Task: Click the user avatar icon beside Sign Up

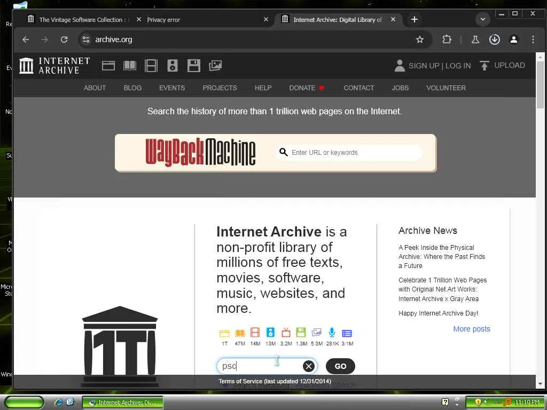Action: click(400, 66)
